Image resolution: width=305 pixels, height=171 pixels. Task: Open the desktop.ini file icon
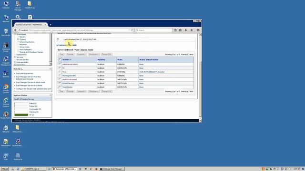tap(18, 157)
